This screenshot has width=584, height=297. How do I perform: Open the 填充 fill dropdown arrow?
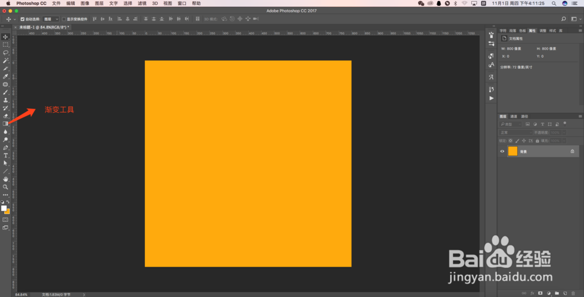coord(564,141)
